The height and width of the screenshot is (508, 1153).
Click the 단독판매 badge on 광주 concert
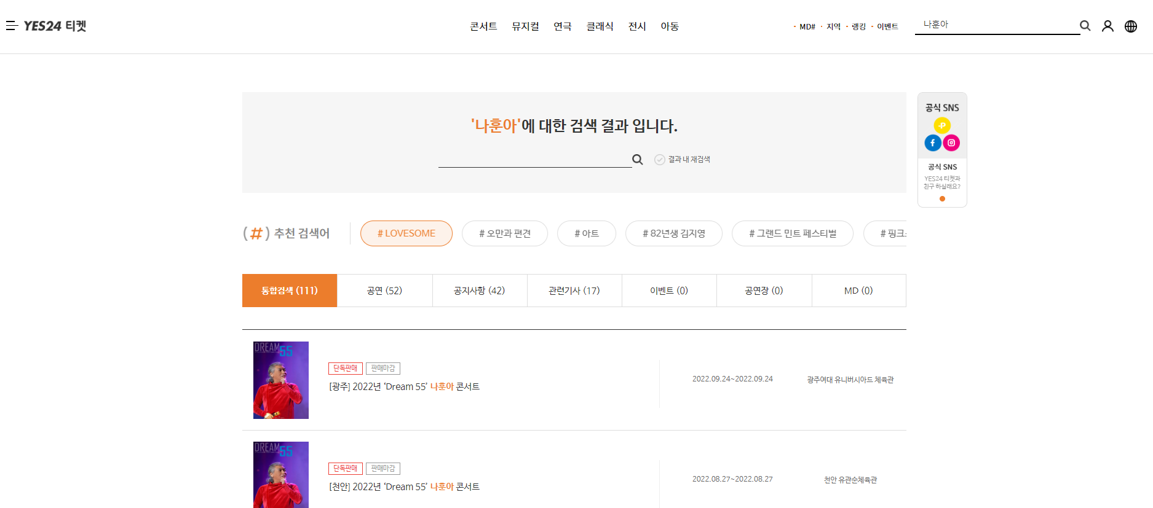coord(346,368)
